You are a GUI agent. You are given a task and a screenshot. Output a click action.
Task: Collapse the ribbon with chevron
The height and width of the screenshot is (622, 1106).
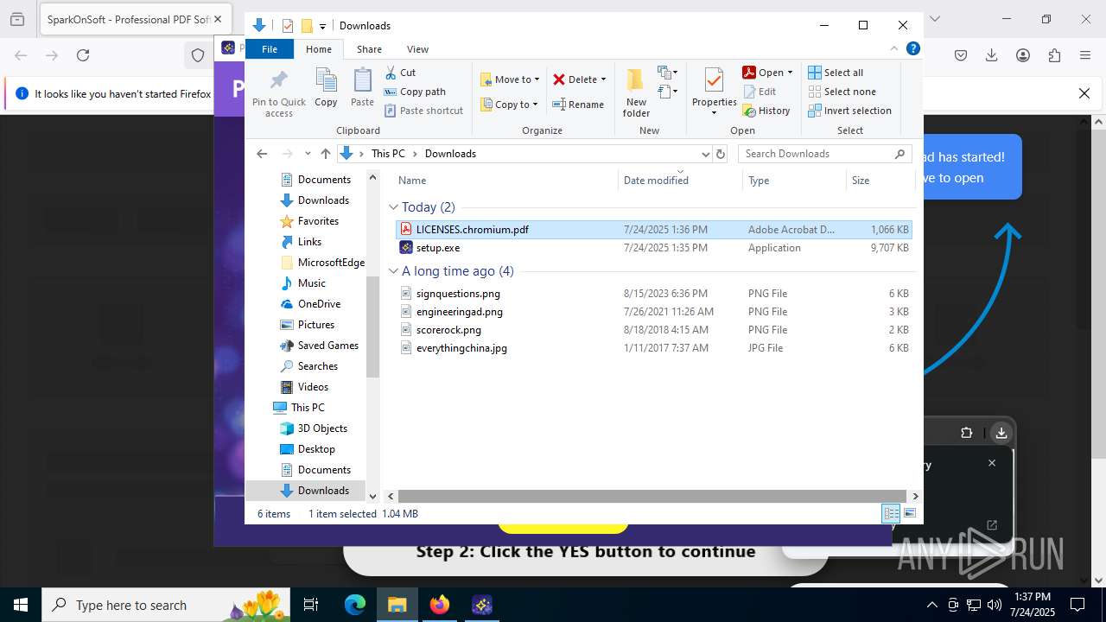click(x=894, y=49)
